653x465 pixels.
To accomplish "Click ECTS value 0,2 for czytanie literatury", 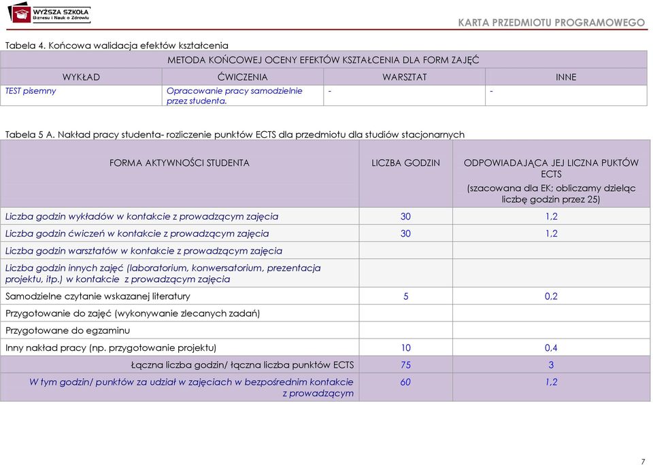I will click(551, 296).
